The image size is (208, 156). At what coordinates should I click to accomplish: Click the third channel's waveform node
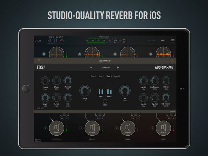point(128,52)
